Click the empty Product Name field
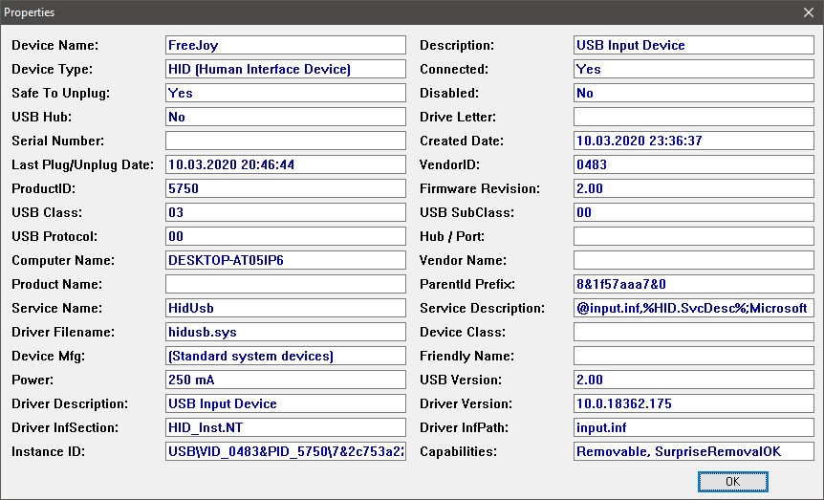 point(286,285)
